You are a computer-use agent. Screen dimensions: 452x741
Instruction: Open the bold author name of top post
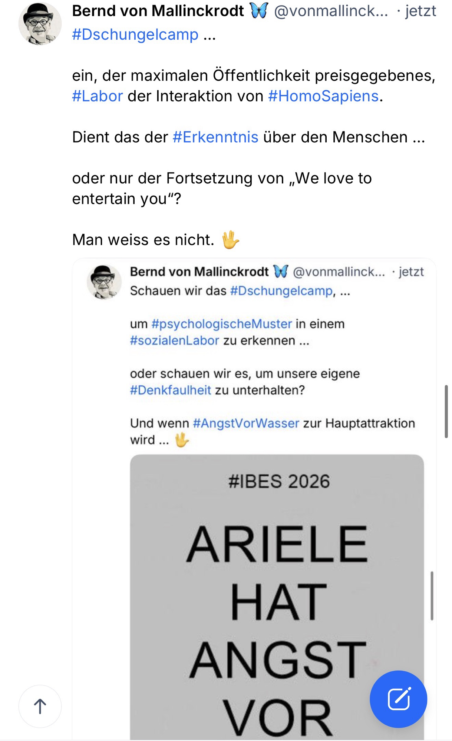point(158,11)
